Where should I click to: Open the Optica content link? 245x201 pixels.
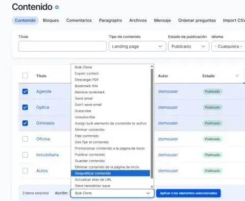[x=42, y=107]
